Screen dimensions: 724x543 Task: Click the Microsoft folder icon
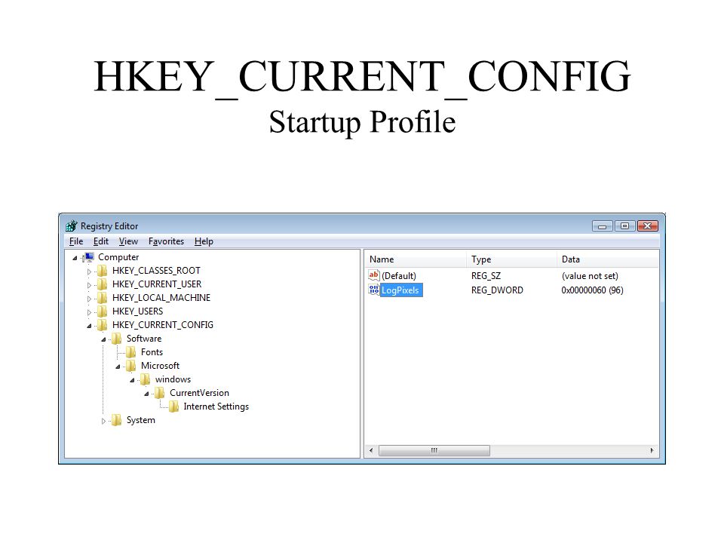[131, 366]
